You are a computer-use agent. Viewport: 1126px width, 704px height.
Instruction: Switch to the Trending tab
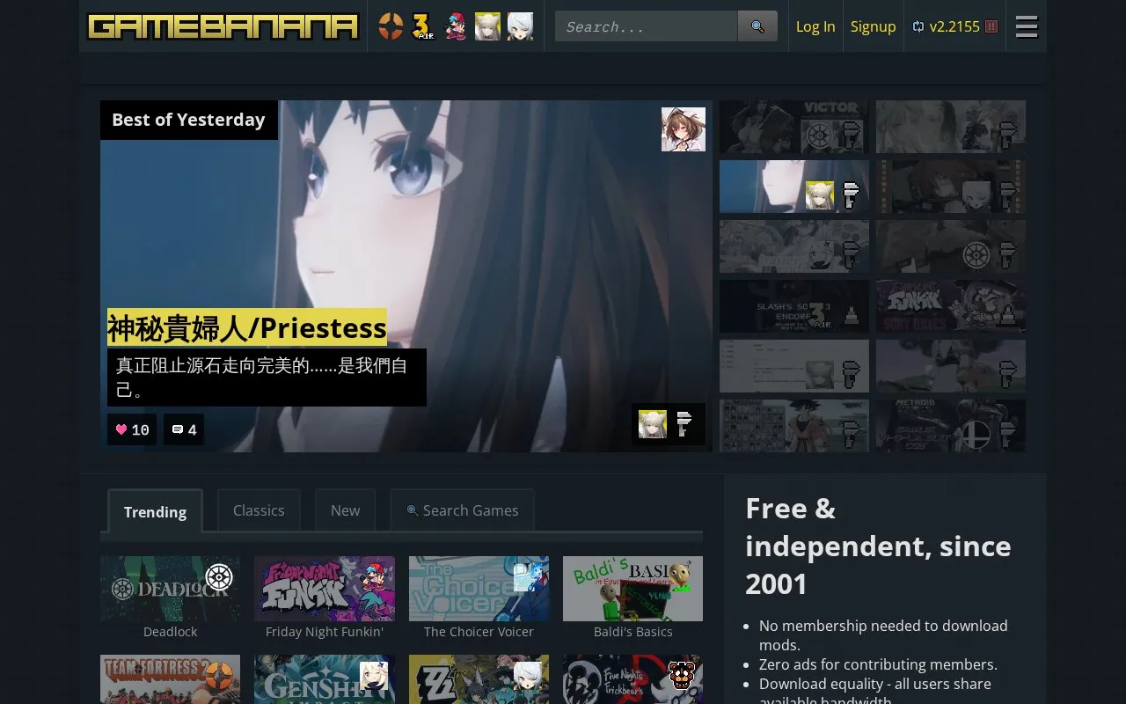155,511
